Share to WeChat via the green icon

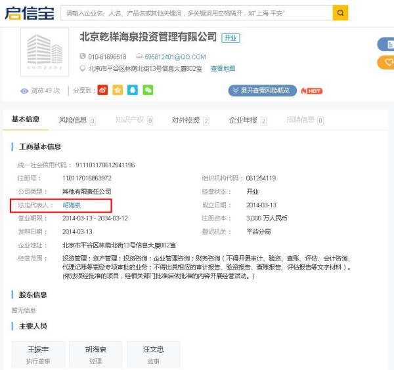coord(148,91)
